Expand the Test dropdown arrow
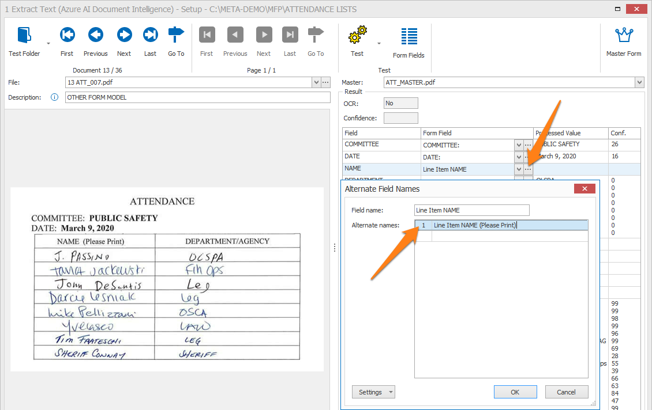This screenshot has height=410, width=652. [x=379, y=43]
